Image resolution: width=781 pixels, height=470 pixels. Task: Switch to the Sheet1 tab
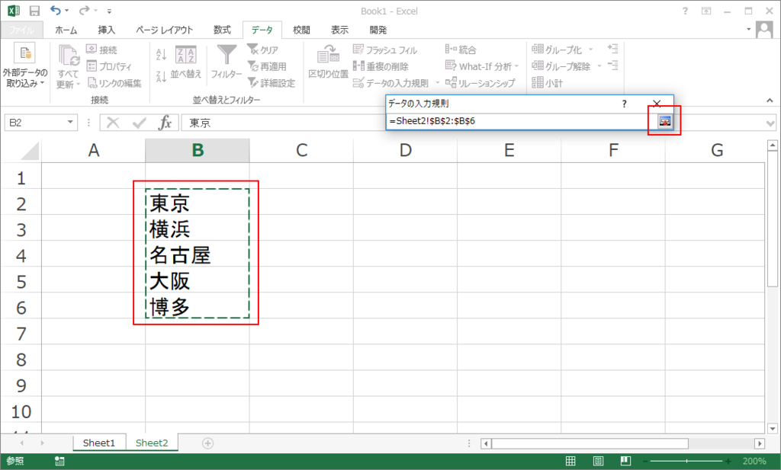click(x=98, y=442)
